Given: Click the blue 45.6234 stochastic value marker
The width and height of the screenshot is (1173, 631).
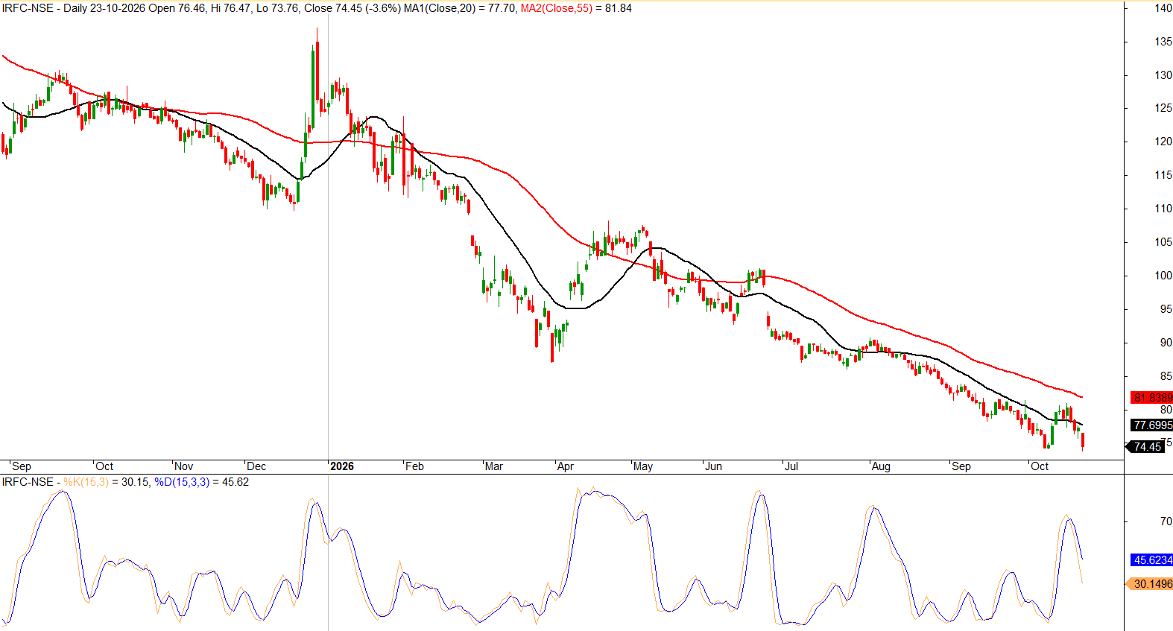Looking at the screenshot, I should click(1152, 559).
